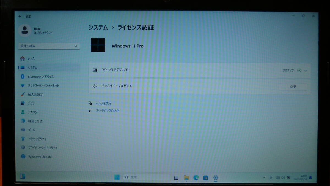
Task: Click the Windows 11 Pro edition text
Action: [128, 46]
